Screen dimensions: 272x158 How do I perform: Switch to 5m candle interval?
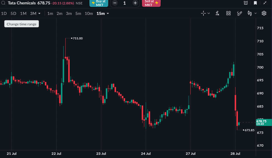point(78,13)
